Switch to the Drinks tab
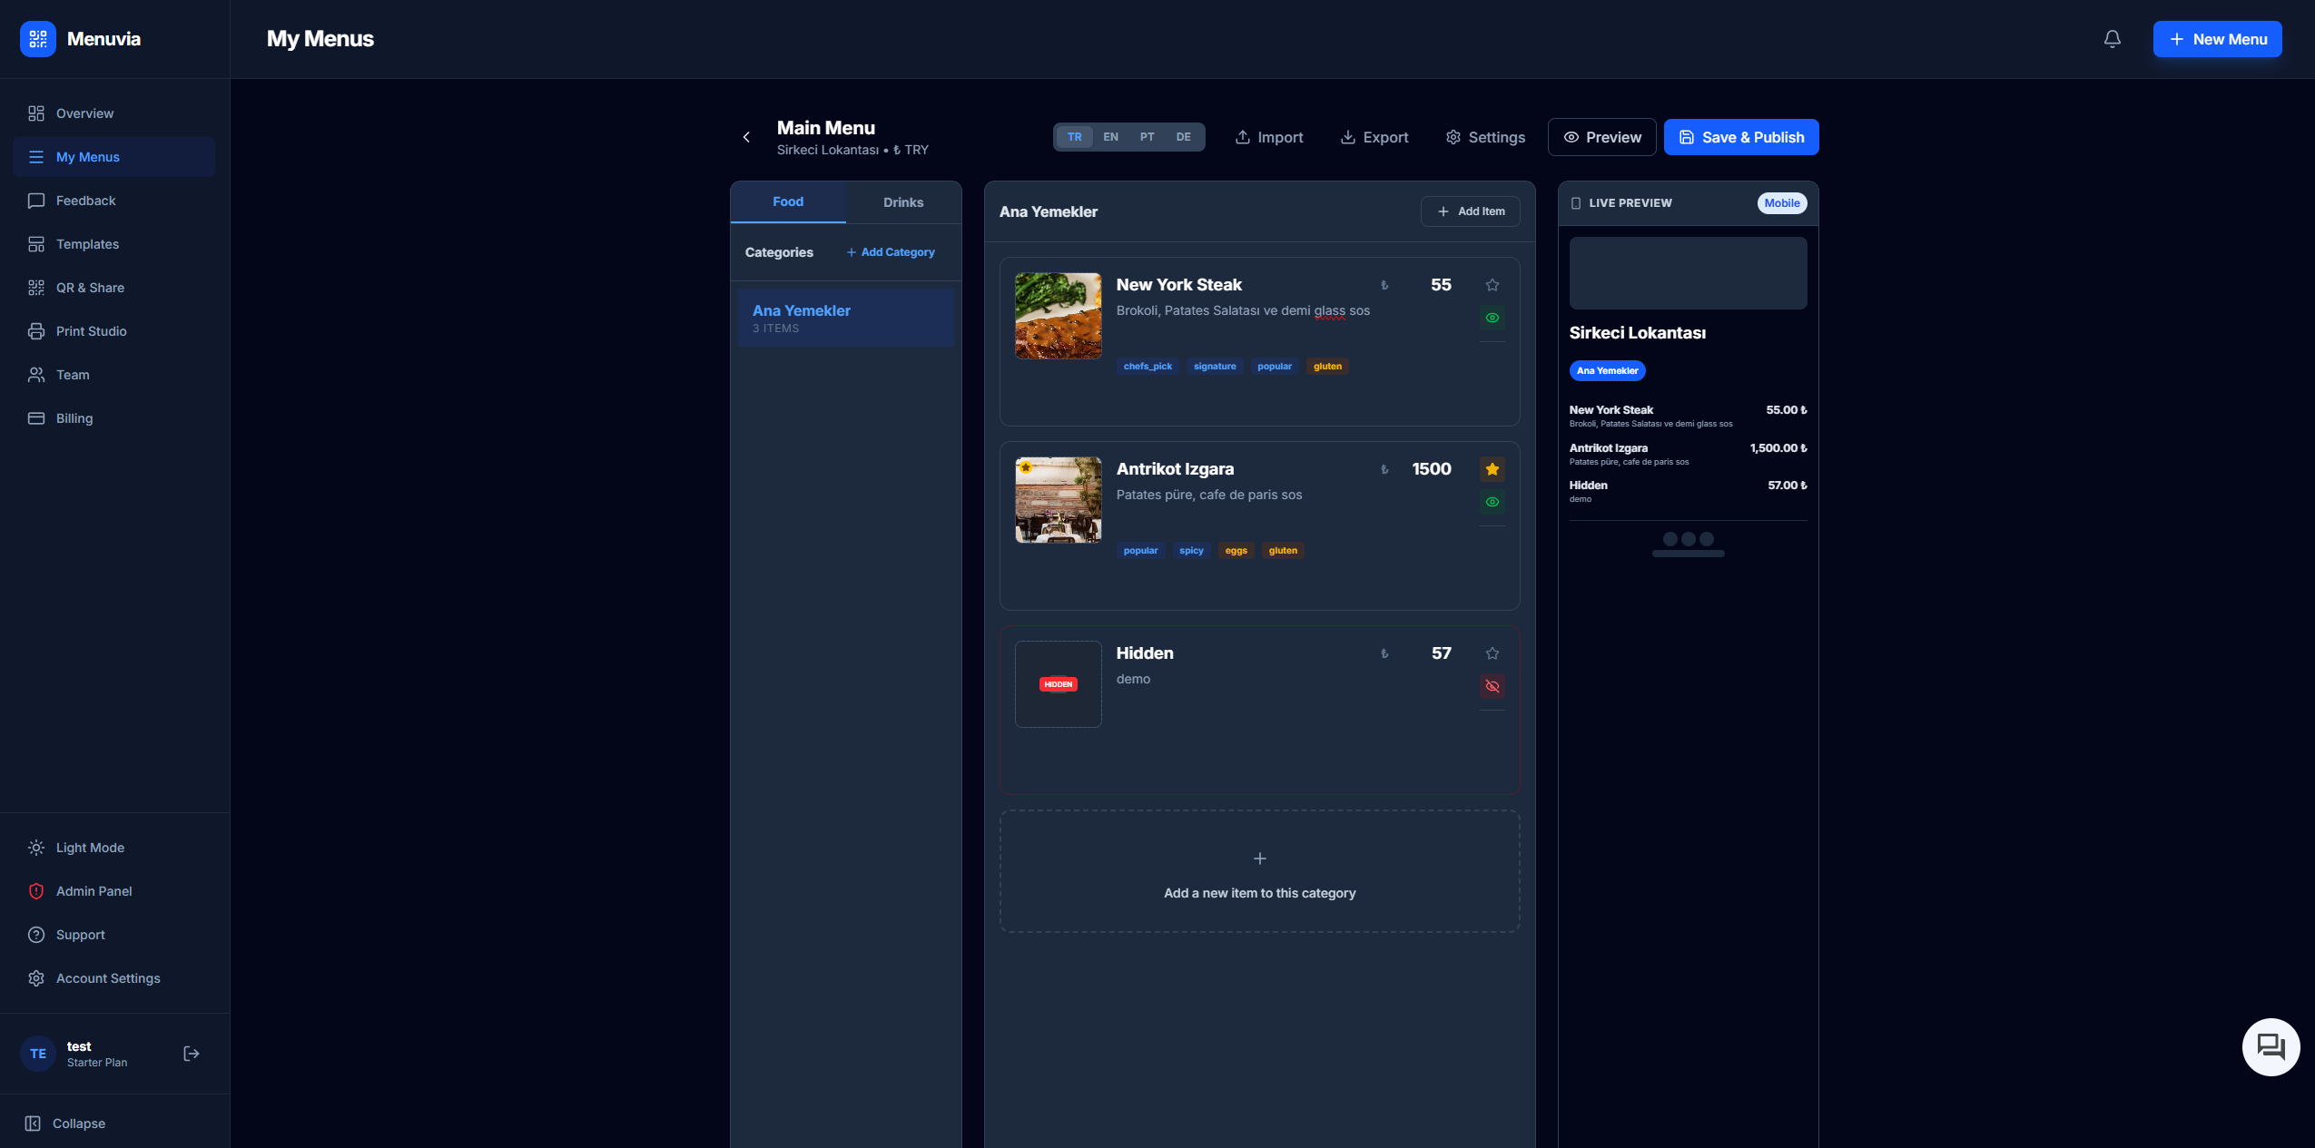The image size is (2315, 1148). click(x=902, y=201)
